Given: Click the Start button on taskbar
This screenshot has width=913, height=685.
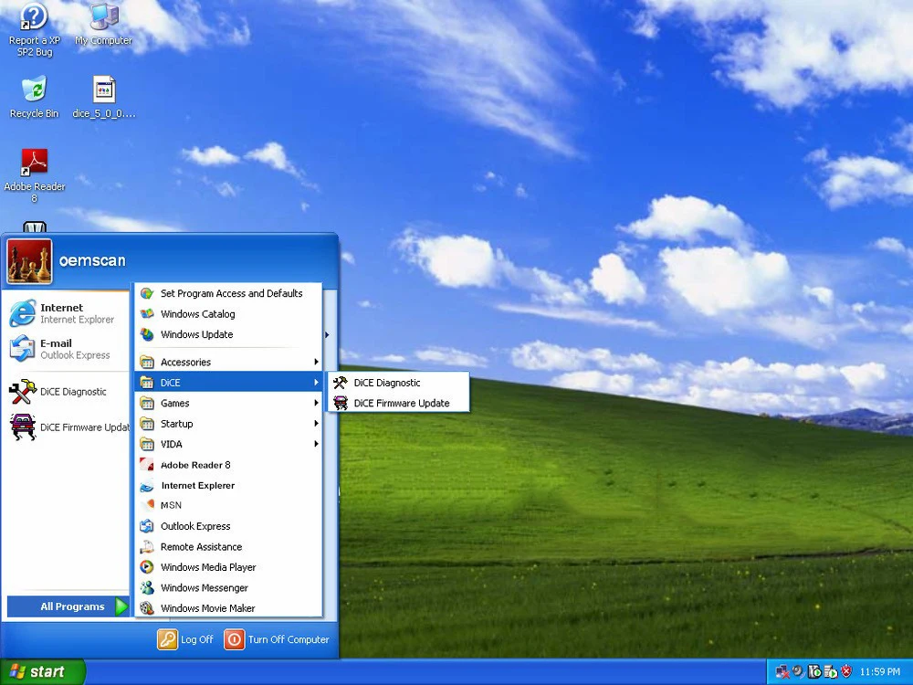Looking at the screenshot, I should (x=42, y=671).
